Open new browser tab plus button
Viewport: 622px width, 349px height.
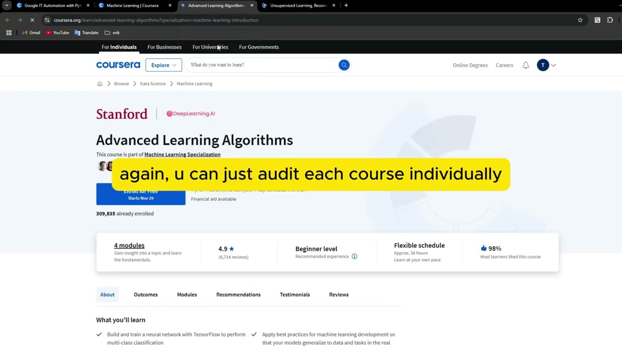pos(346,5)
